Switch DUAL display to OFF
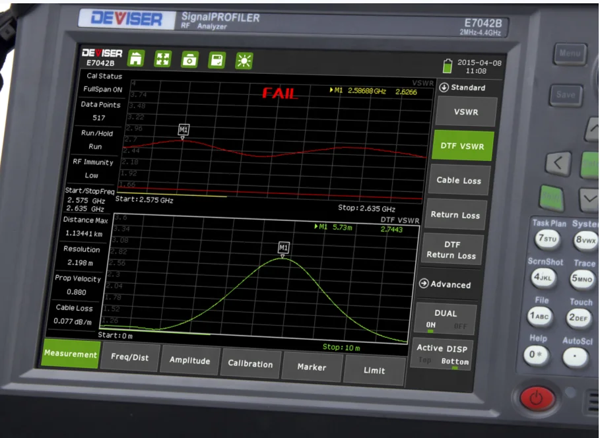The height and width of the screenshot is (438, 600). 462,326
